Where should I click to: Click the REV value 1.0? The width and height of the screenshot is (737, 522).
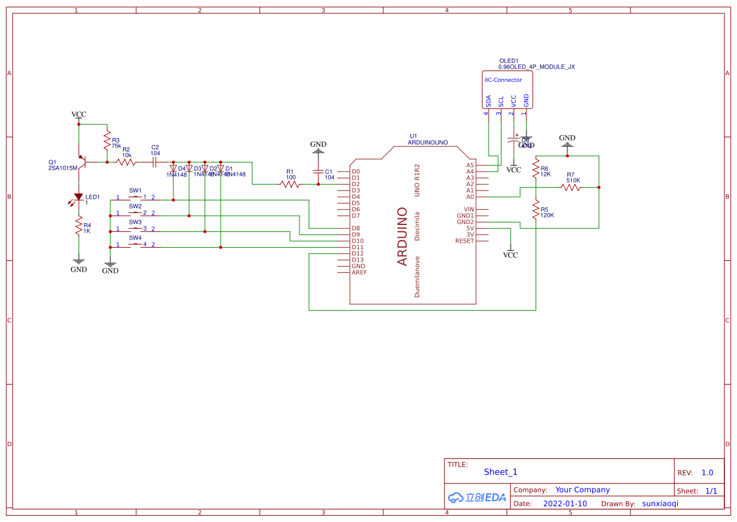(707, 473)
